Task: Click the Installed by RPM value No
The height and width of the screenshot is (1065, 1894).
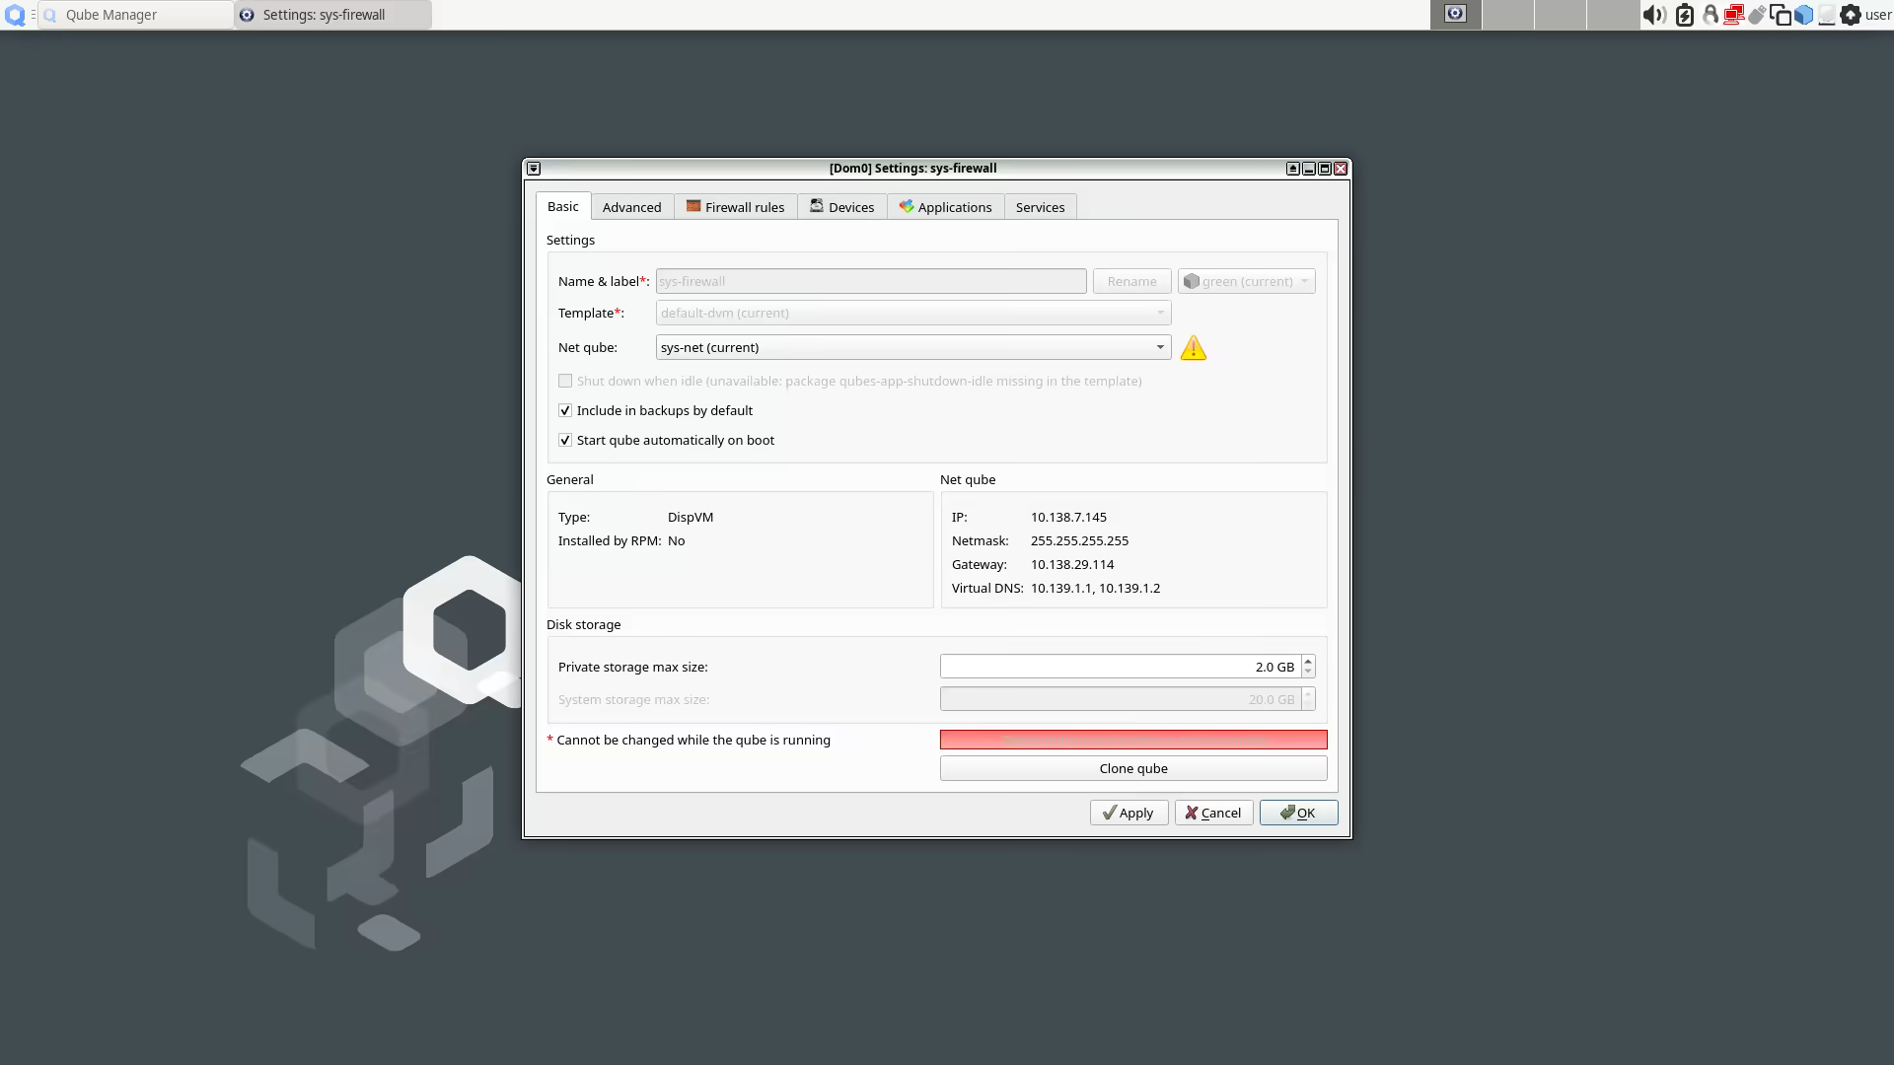Action: (676, 540)
